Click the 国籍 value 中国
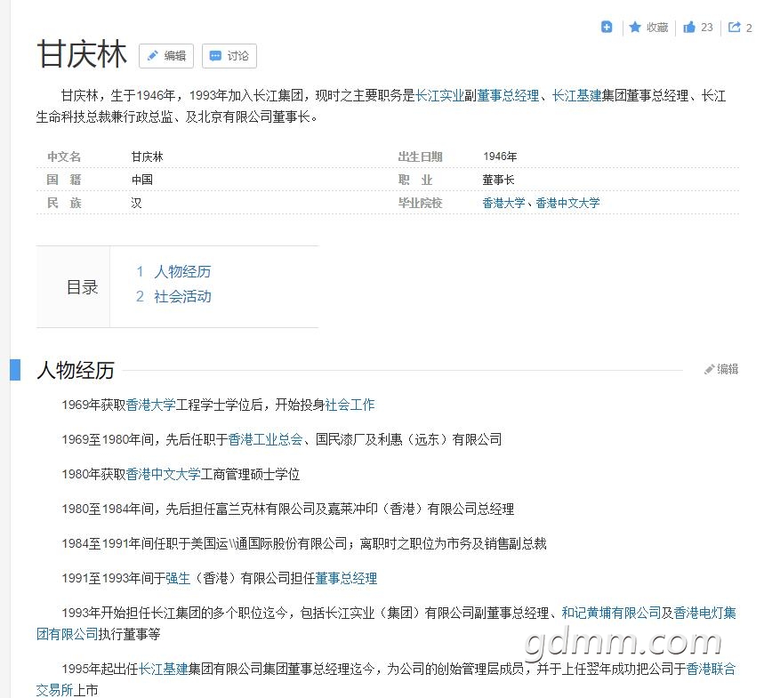The width and height of the screenshot is (764, 698). pyautogui.click(x=141, y=180)
